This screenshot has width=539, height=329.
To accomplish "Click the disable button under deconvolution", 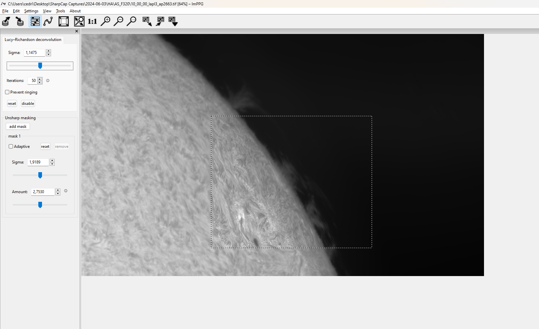I will coord(28,104).
